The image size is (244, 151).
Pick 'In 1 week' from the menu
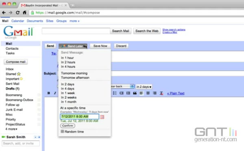coord(68,93)
